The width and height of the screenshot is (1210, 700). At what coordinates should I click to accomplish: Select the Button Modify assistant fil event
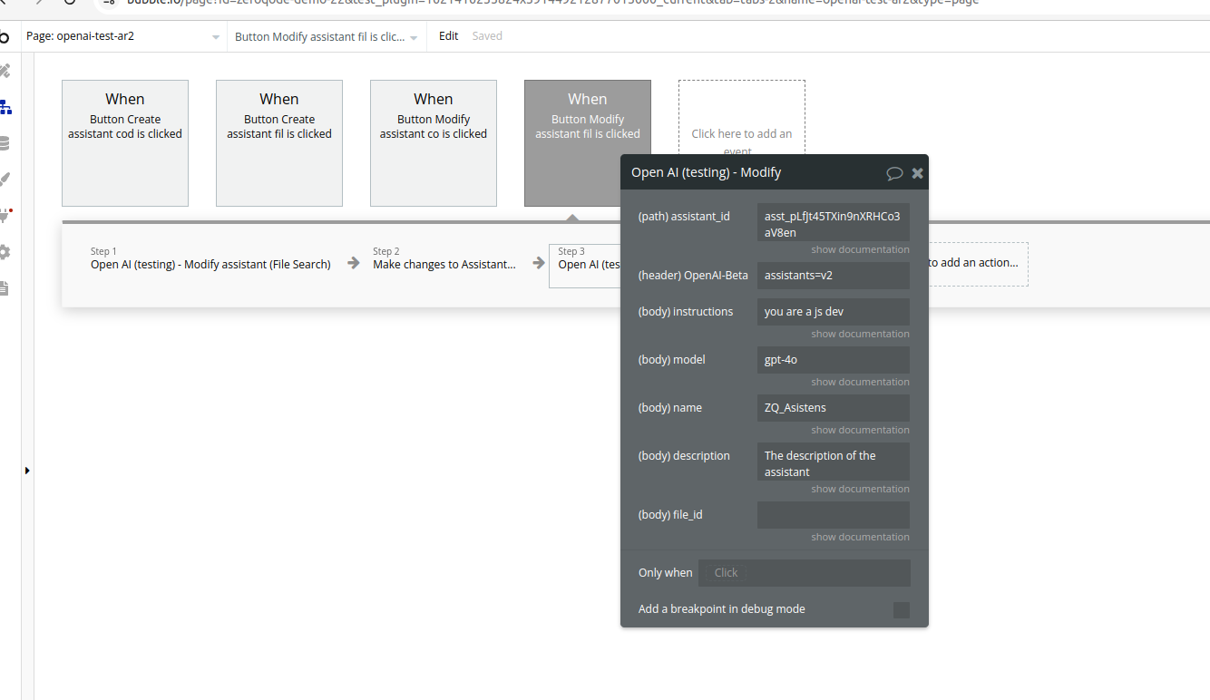[x=588, y=143]
